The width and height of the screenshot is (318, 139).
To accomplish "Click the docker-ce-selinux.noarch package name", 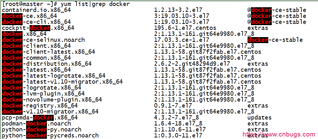I will coord(43,40).
